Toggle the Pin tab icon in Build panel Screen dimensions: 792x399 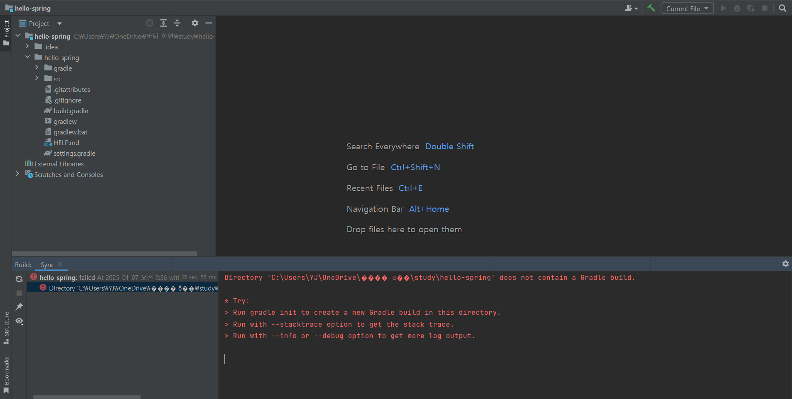(x=19, y=307)
